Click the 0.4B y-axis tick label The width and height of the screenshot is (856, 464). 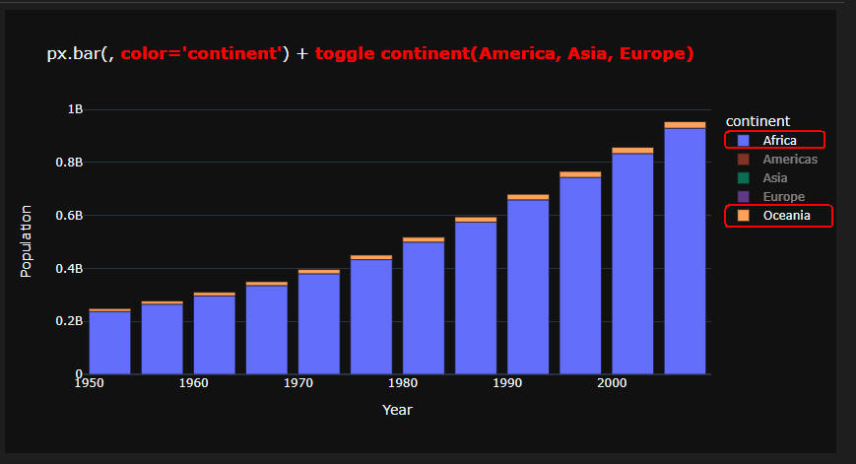coord(69,268)
